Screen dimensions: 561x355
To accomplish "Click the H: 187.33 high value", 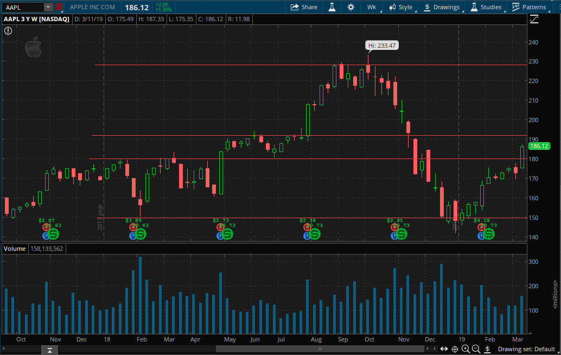I will [x=151, y=20].
